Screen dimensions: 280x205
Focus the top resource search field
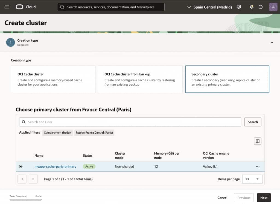(x=111, y=7)
